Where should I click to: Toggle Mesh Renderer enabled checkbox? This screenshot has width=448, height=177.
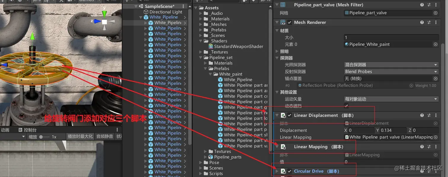pyautogui.click(x=290, y=22)
